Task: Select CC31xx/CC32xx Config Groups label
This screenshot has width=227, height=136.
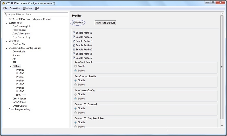Action: pyautogui.click(x=25, y=48)
